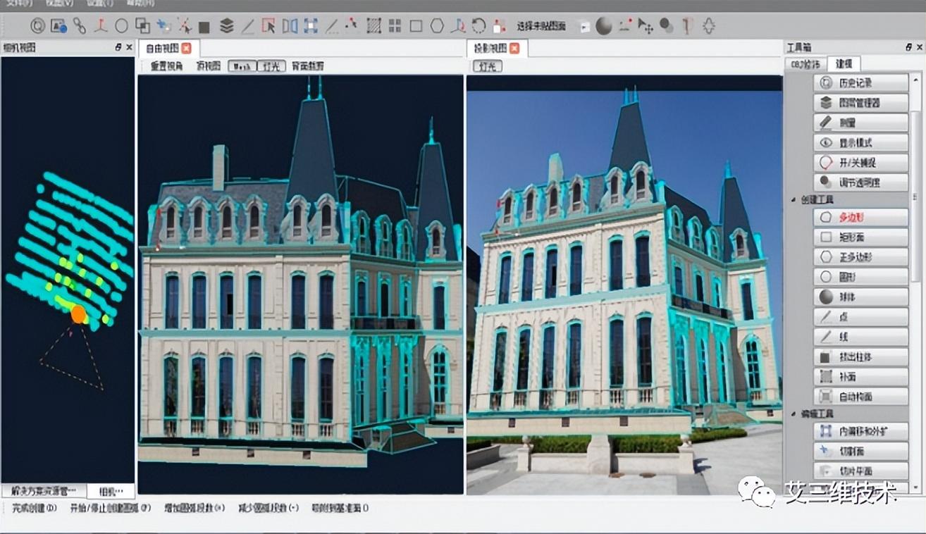Expand the 相机 panel at bottom left
The width and height of the screenshot is (926, 534).
pos(109,492)
